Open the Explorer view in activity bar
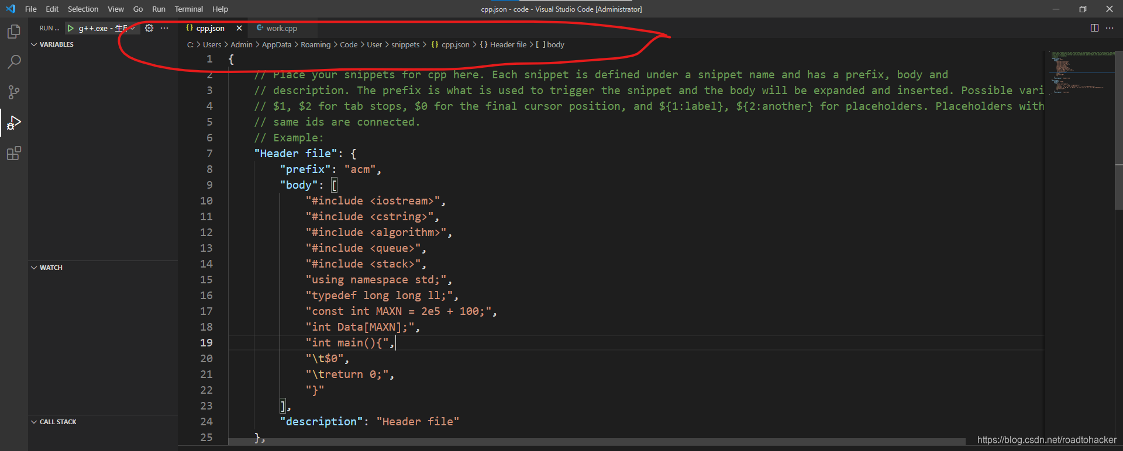 tap(14, 32)
